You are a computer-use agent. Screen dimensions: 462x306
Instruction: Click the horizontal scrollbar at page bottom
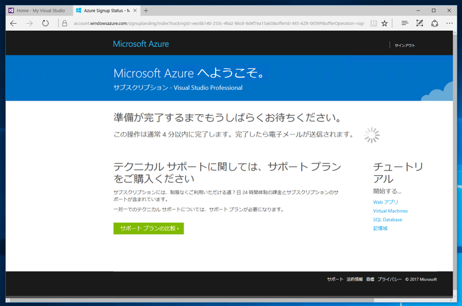pos(192,300)
